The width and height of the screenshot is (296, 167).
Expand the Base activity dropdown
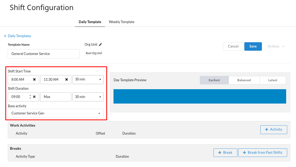pyautogui.click(x=56, y=113)
